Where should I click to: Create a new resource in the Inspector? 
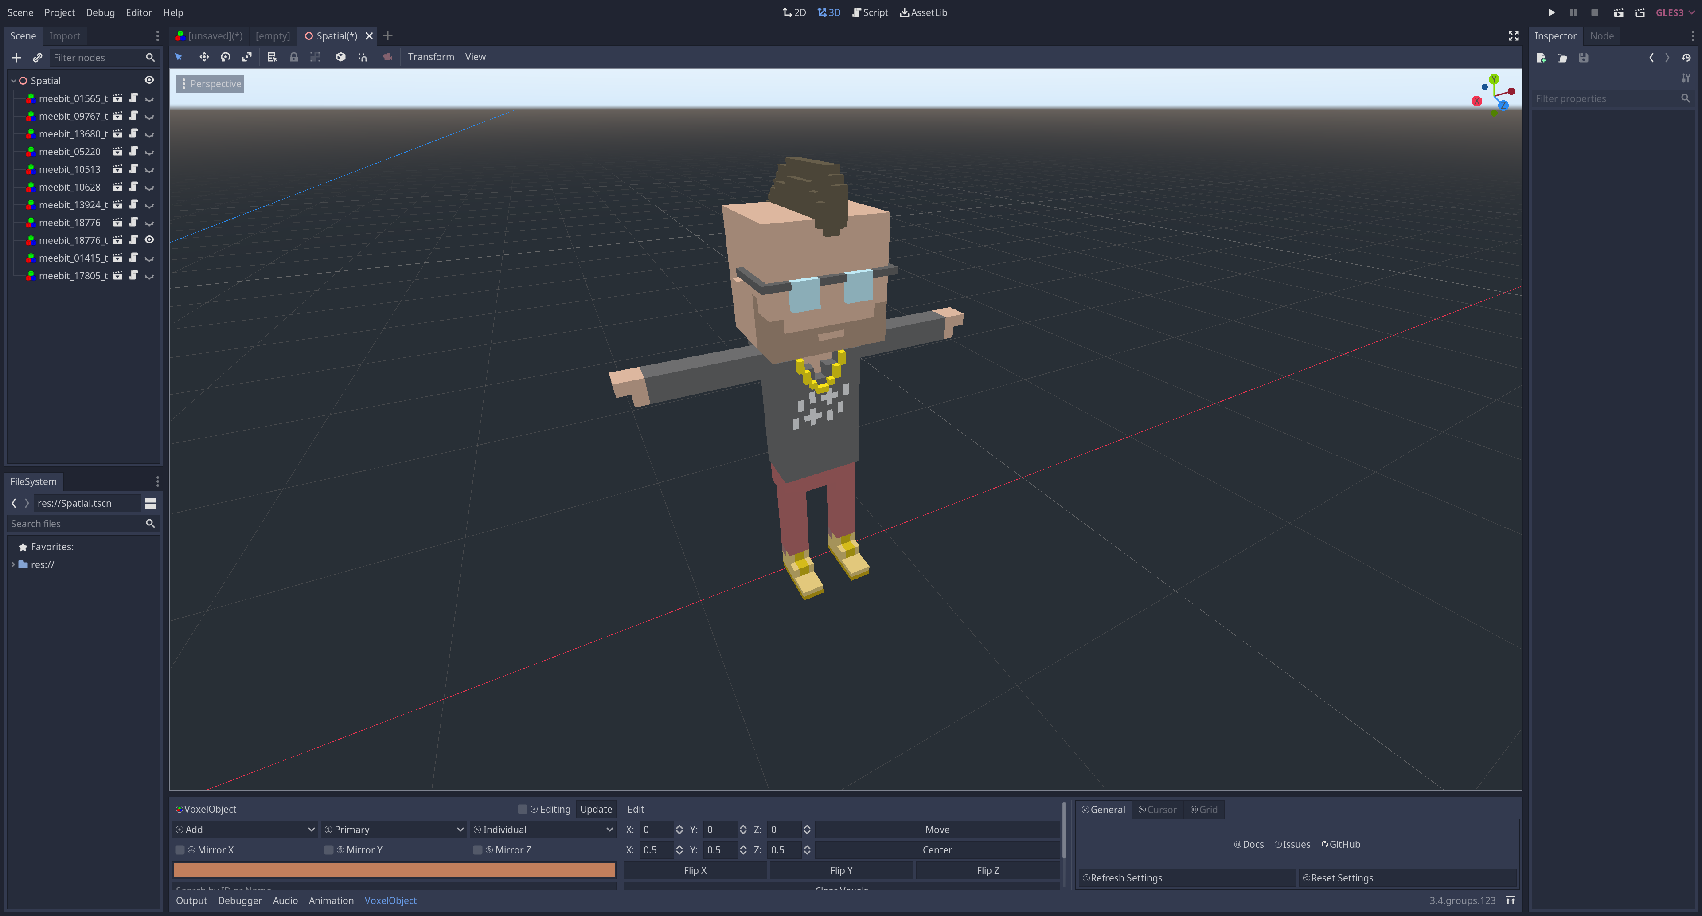point(1542,58)
